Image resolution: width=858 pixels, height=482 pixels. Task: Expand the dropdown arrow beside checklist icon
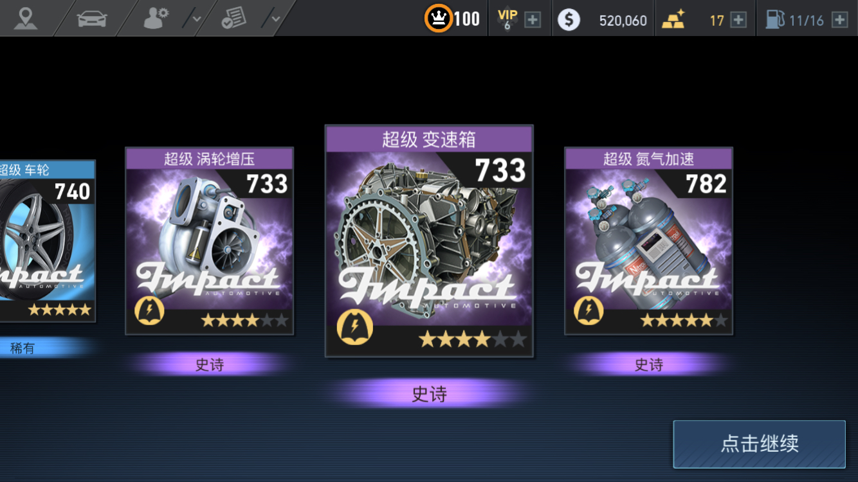pos(276,19)
